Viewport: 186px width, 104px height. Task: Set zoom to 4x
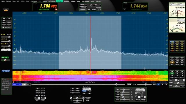[x=166, y=84]
